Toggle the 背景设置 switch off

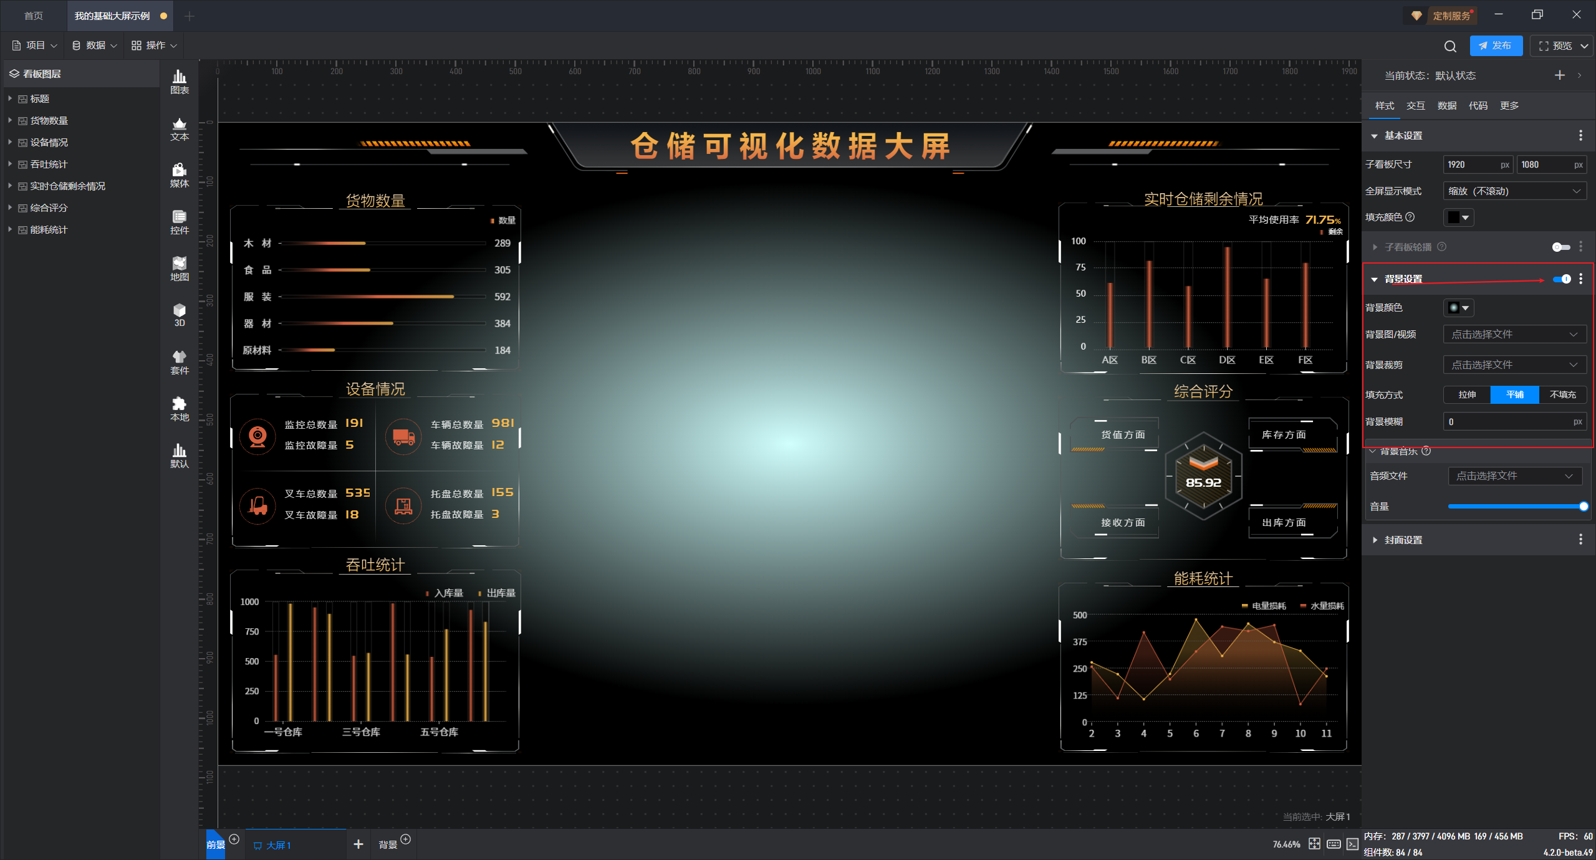(x=1562, y=279)
